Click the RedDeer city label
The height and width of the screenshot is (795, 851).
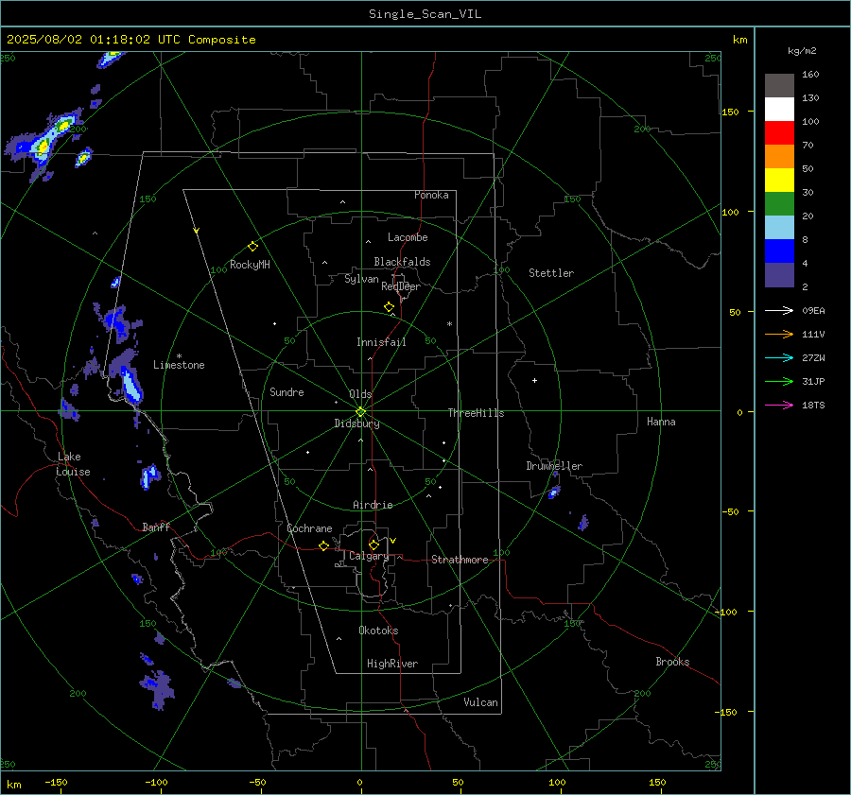click(401, 286)
